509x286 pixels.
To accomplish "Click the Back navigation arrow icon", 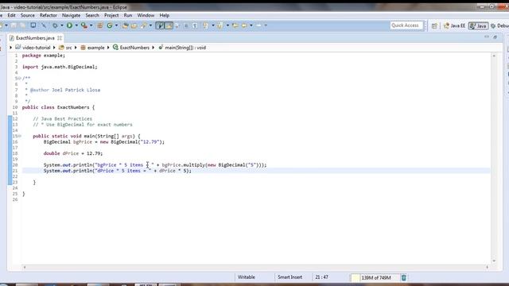I will [244, 25].
